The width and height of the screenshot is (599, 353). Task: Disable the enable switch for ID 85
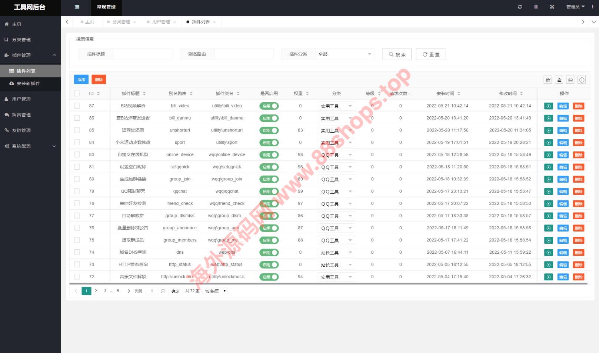[x=269, y=130]
